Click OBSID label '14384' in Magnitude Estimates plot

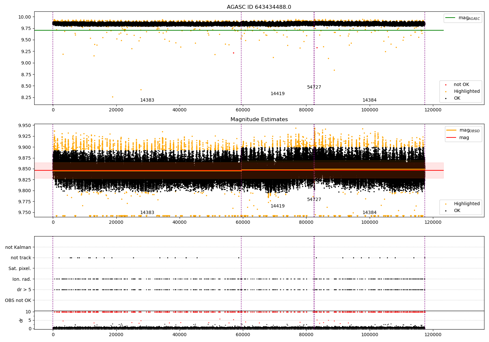369,213
